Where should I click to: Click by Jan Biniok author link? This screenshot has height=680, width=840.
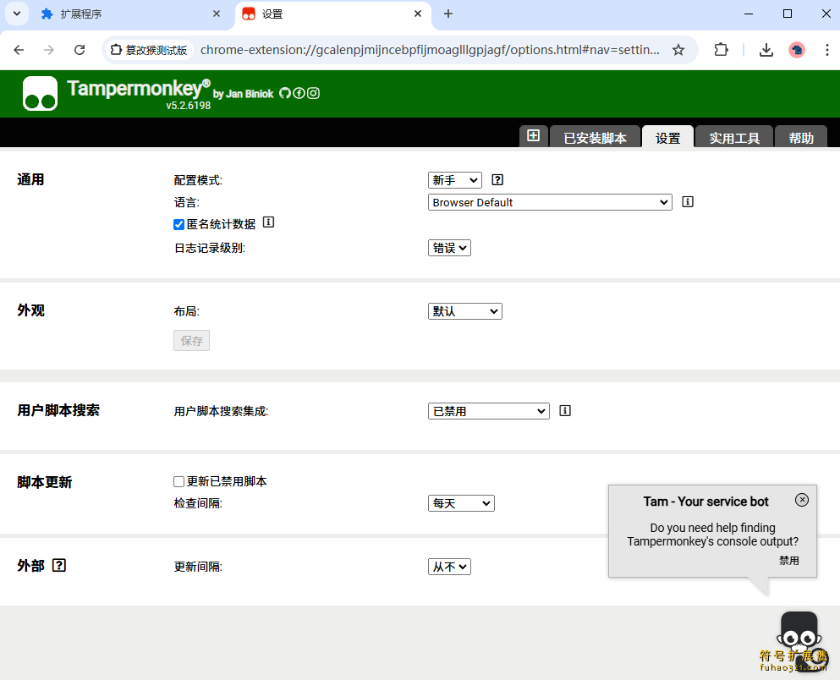point(244,94)
